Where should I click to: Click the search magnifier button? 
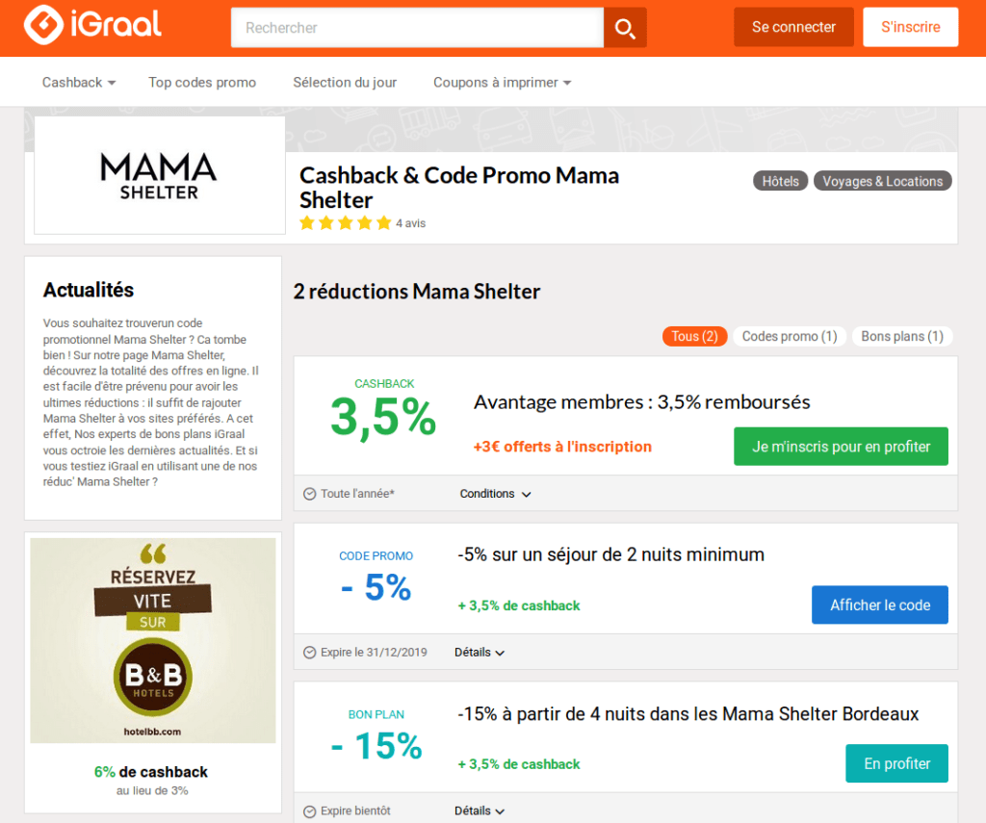click(625, 28)
